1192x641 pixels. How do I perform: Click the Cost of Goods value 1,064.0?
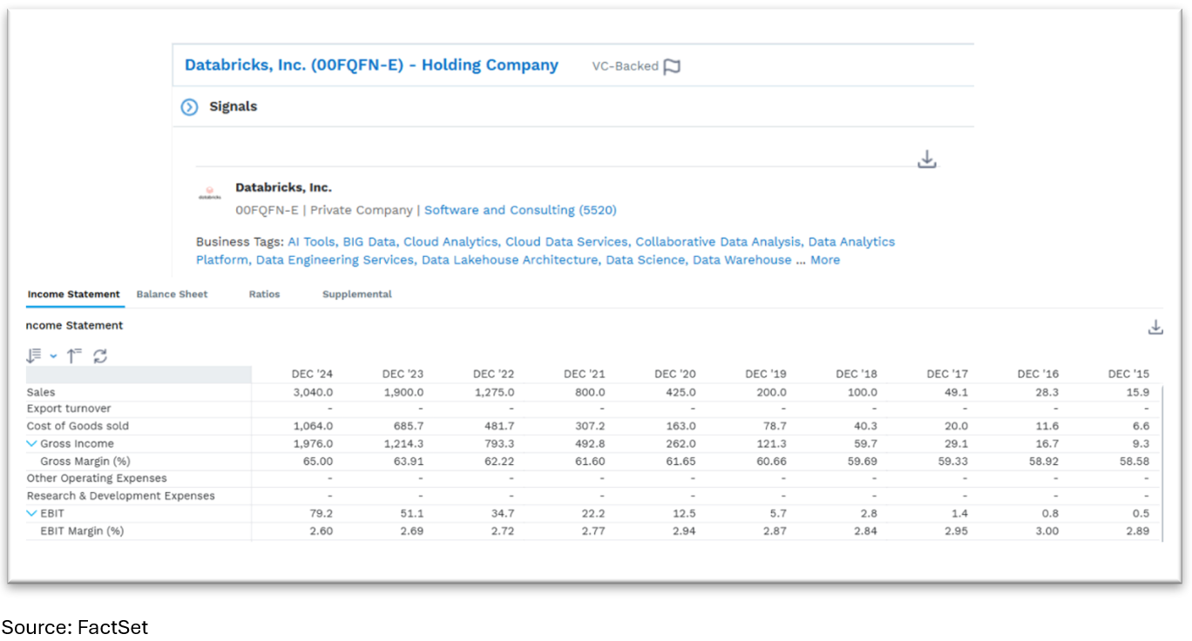315,426
